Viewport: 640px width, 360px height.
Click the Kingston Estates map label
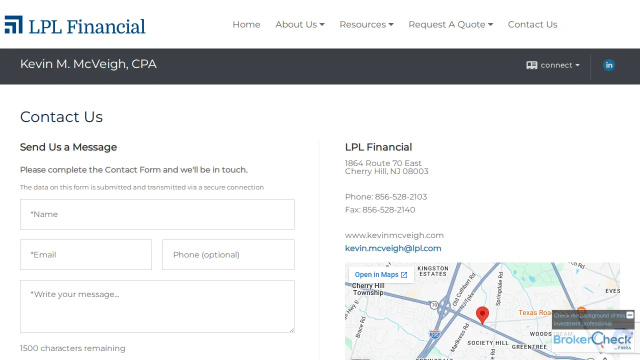(x=433, y=271)
